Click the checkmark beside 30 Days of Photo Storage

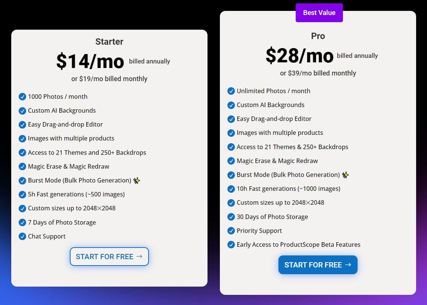tap(231, 217)
